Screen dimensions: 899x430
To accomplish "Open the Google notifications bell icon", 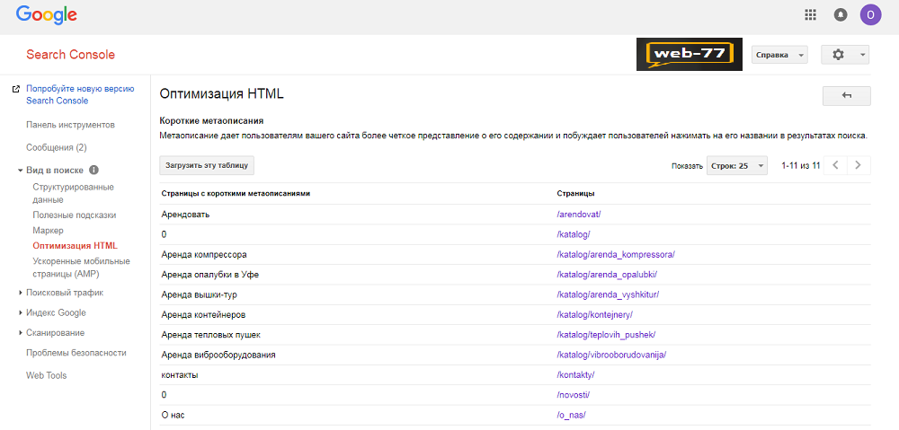I will pos(841,15).
